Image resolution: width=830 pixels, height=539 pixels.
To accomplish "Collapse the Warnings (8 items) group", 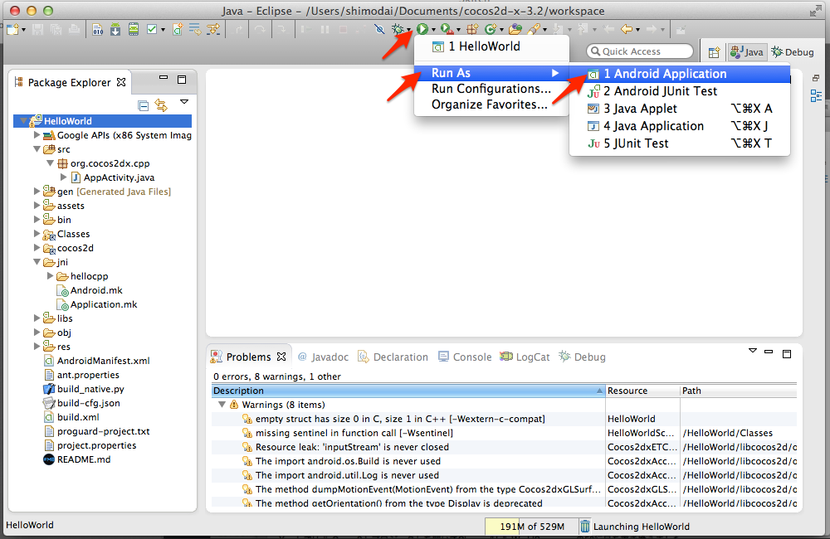I will coord(222,405).
